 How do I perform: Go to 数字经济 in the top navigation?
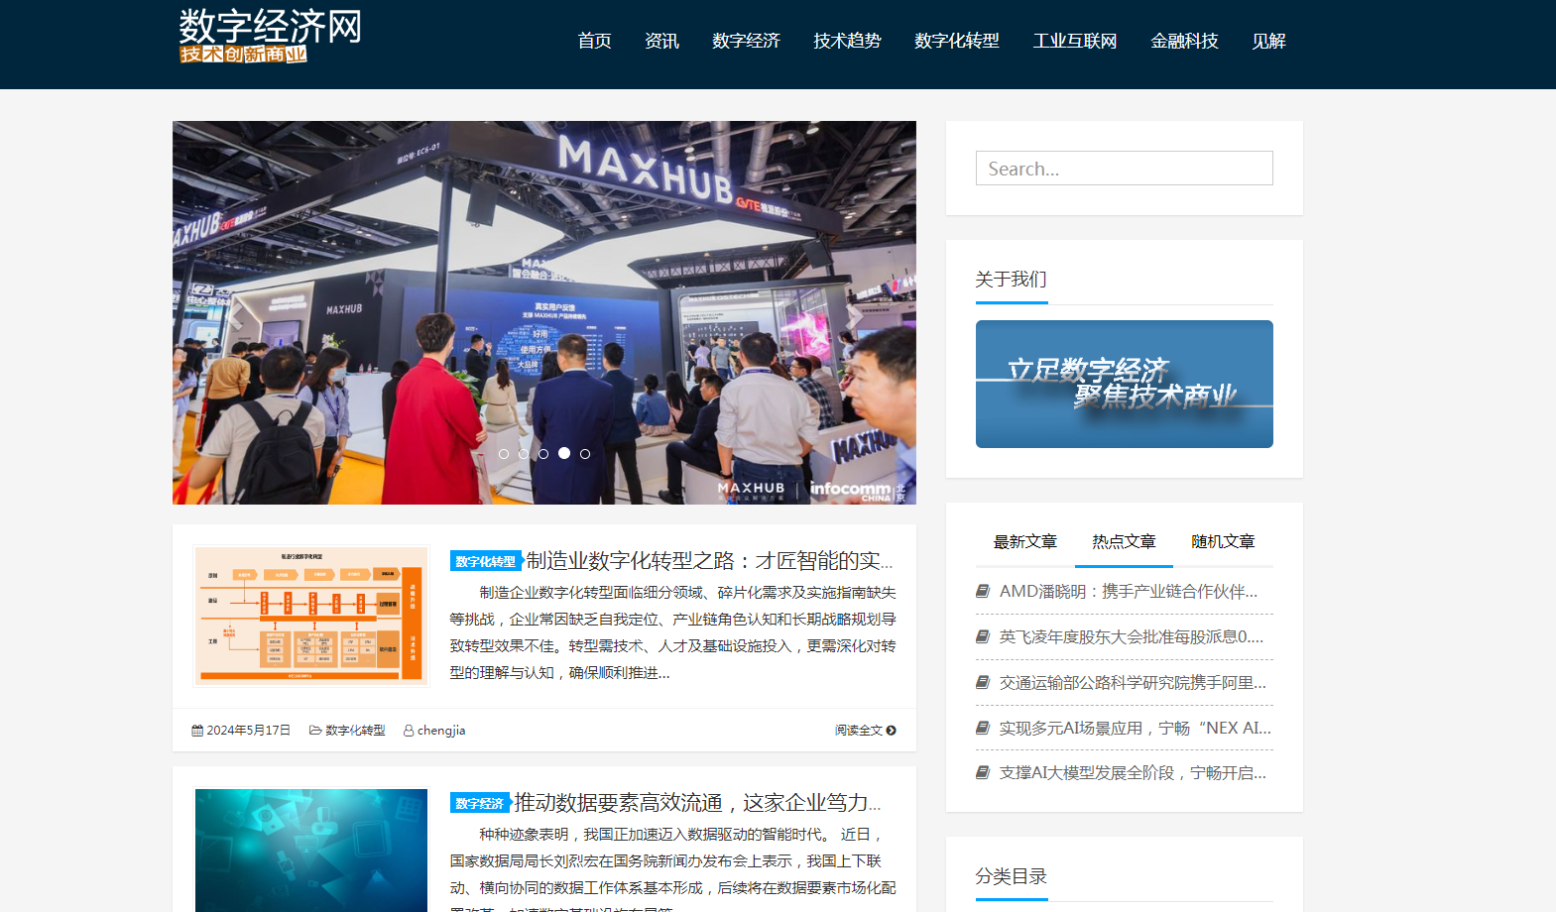(746, 41)
